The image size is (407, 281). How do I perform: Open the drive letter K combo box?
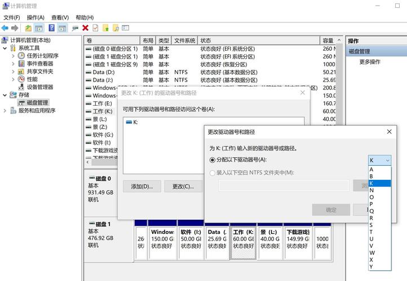379,160
